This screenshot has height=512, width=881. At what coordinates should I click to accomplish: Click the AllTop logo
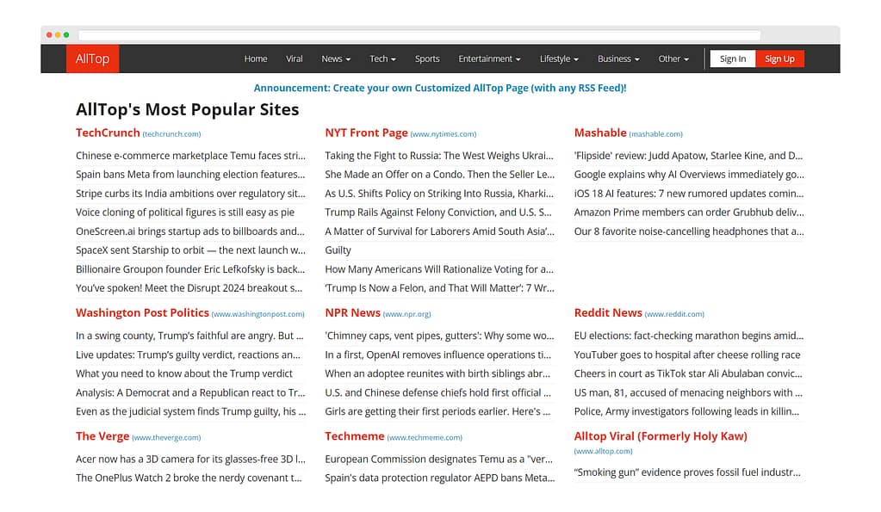[91, 59]
